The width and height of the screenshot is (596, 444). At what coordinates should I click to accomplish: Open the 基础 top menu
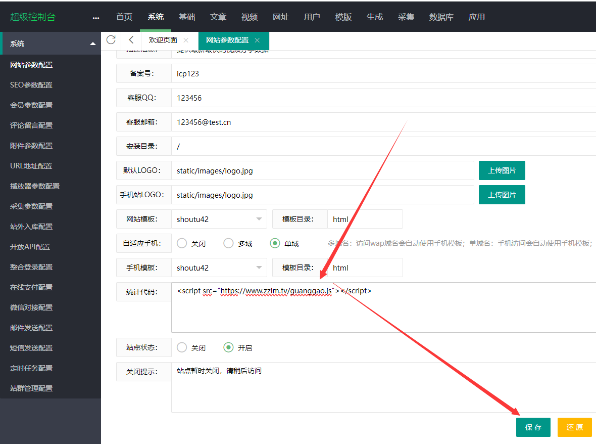187,17
